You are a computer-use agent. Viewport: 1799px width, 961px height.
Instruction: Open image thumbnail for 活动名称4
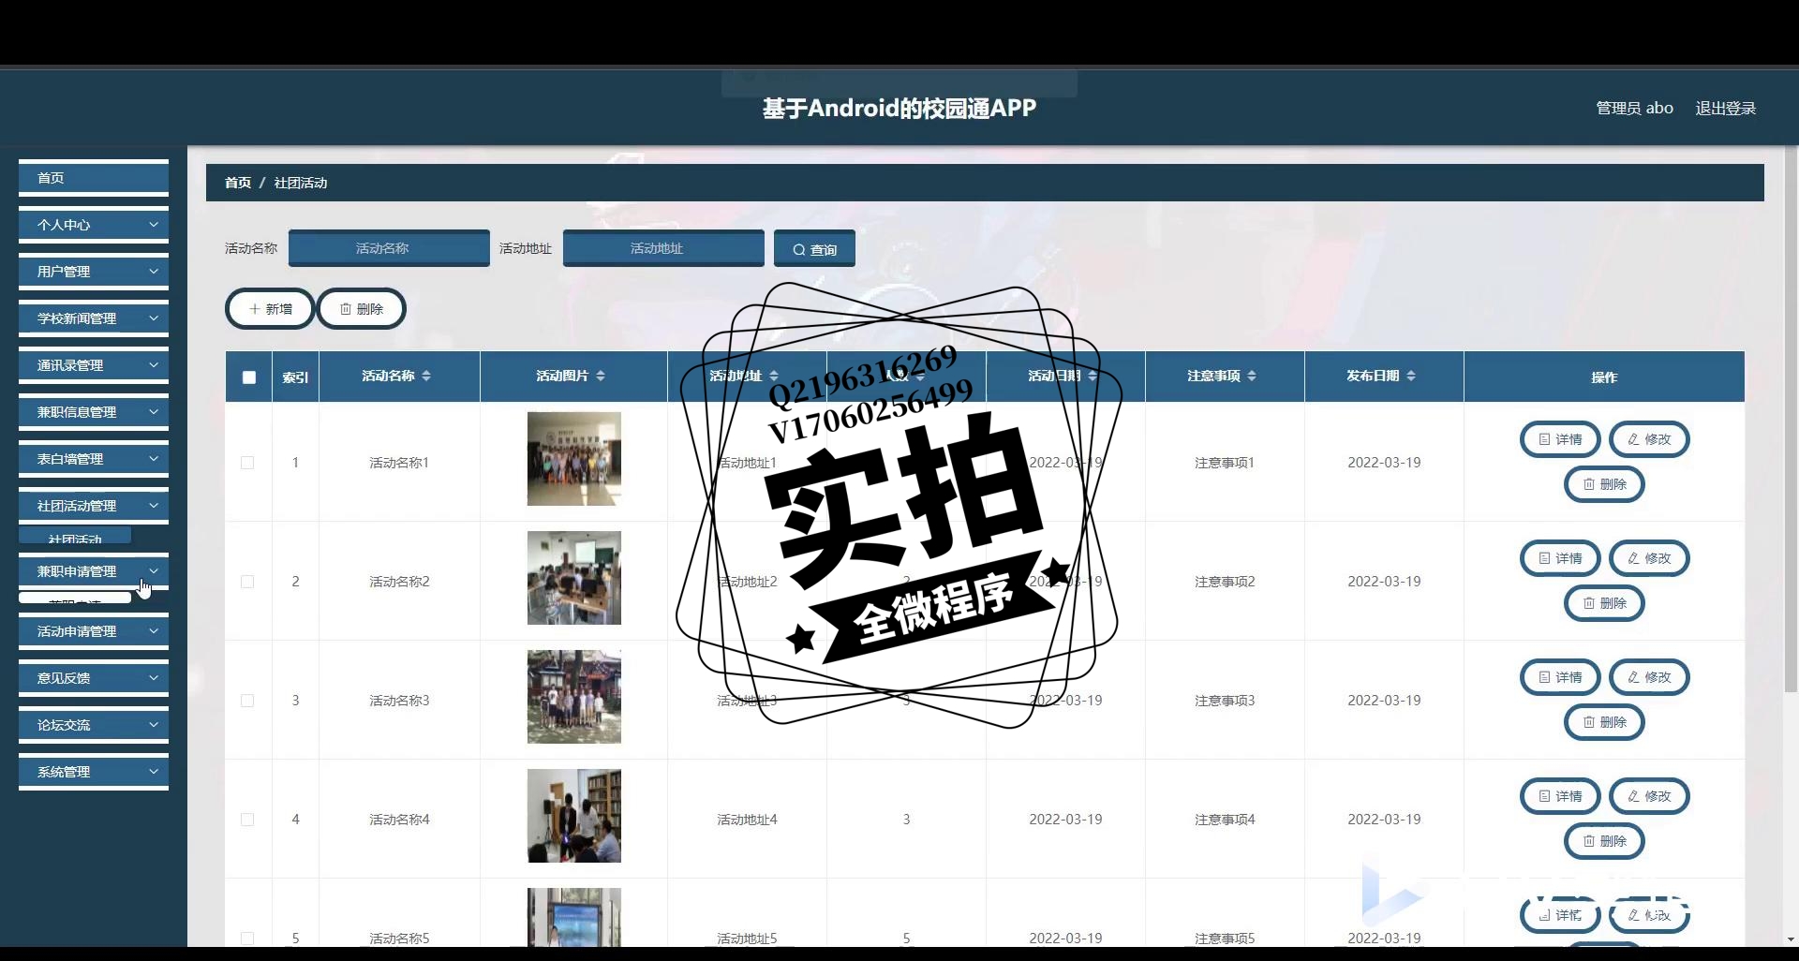pyautogui.click(x=574, y=816)
